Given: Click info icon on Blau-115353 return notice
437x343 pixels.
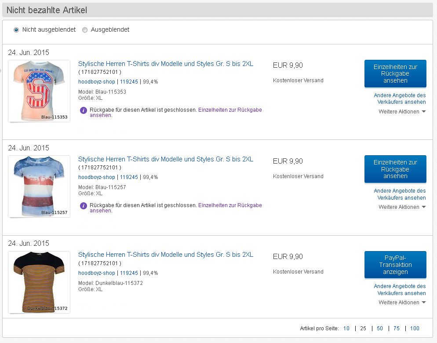Looking at the screenshot, I should tap(84, 110).
